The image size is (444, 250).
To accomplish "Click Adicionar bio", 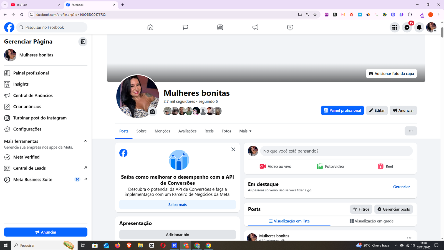I will tap(178, 235).
